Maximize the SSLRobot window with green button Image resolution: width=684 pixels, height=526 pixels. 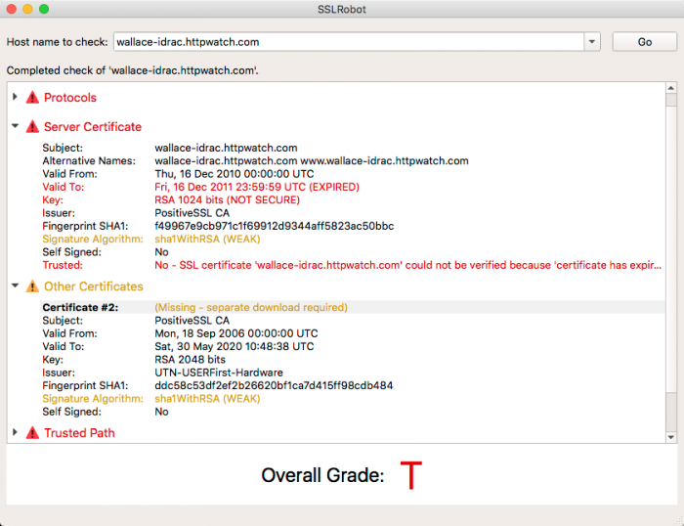[x=44, y=9]
